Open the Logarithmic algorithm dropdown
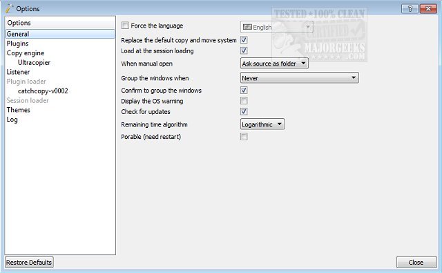 [x=262, y=124]
